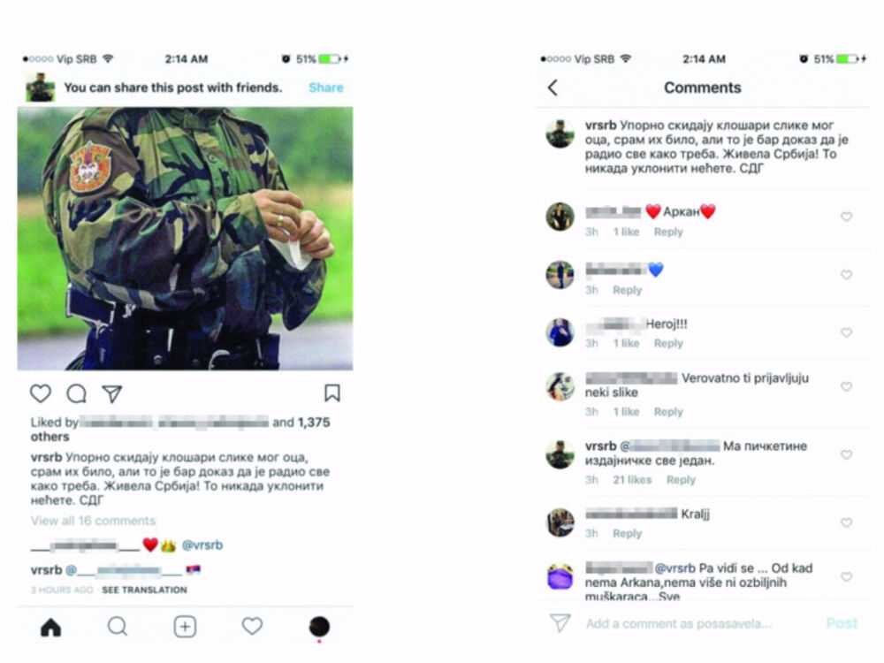Screen dimensions: 884x663
Task: Tap SEE TRANSLATION under the post
Action: [x=144, y=590]
